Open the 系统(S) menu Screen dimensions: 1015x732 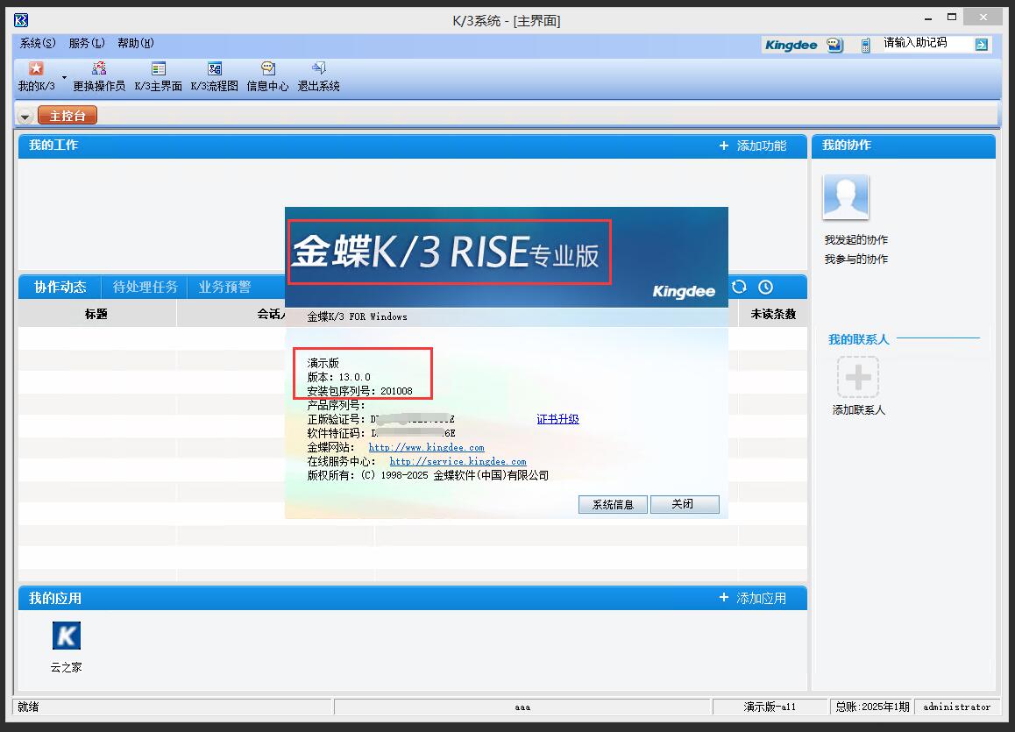38,43
